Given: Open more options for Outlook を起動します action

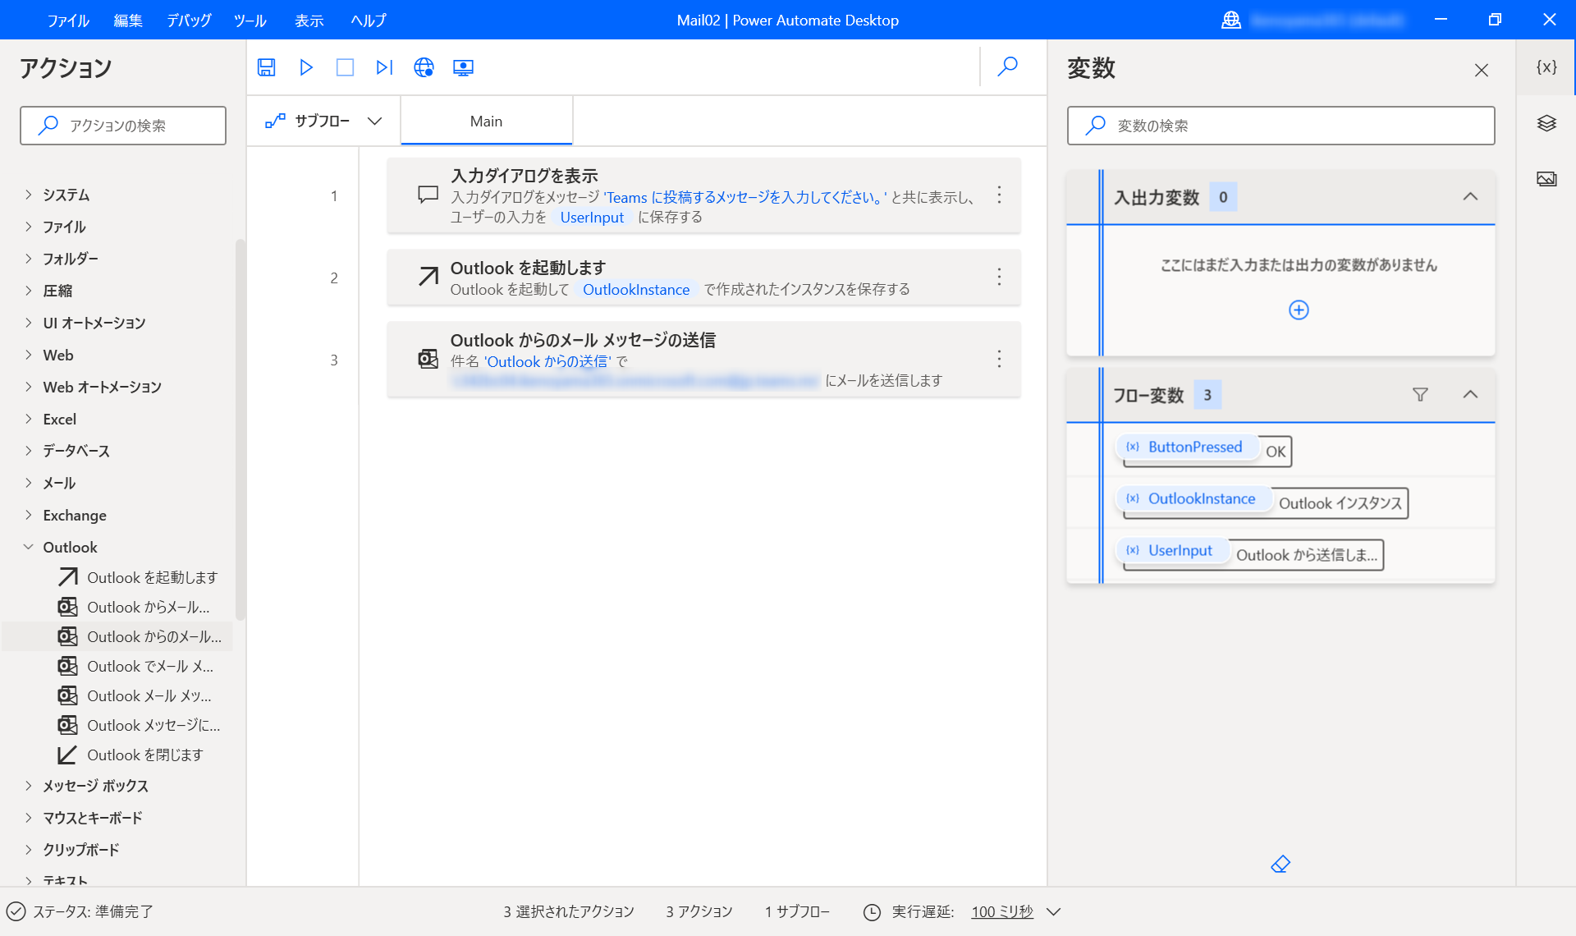Looking at the screenshot, I should (999, 278).
